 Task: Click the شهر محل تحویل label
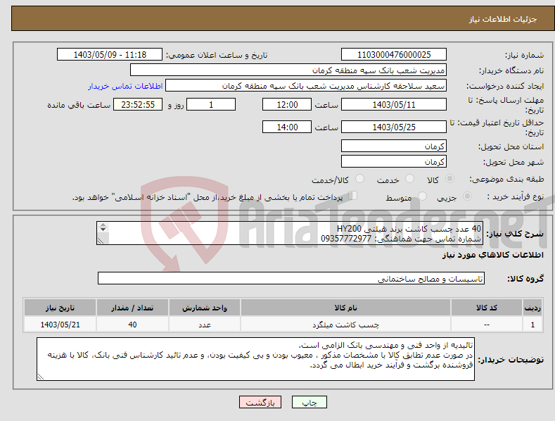513,162
